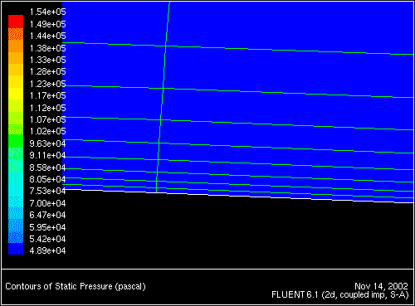Screen dimensions: 415x306
Task: Pick the solid dark blue bottom colorbar band
Action: click(x=16, y=249)
